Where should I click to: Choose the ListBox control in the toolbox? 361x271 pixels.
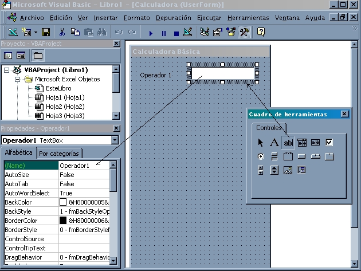tap(316, 142)
